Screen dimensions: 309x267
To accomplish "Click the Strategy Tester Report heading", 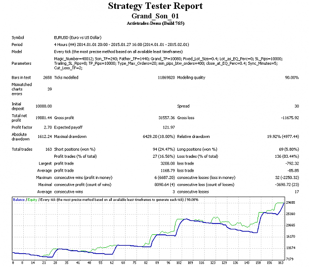I will (x=155, y=6).
